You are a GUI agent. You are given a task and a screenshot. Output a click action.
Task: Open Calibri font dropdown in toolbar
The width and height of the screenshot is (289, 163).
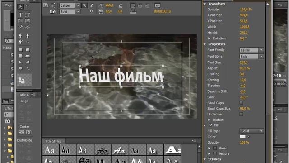(78, 5)
